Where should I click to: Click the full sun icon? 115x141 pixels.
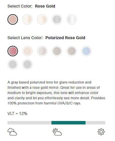[x=101, y=132]
